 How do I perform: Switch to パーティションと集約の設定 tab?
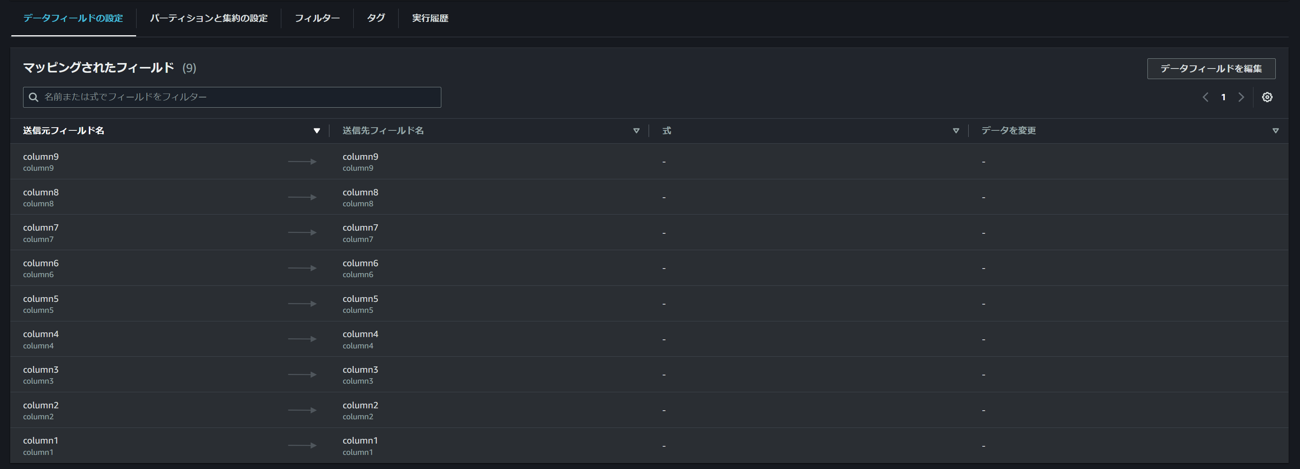coord(209,18)
